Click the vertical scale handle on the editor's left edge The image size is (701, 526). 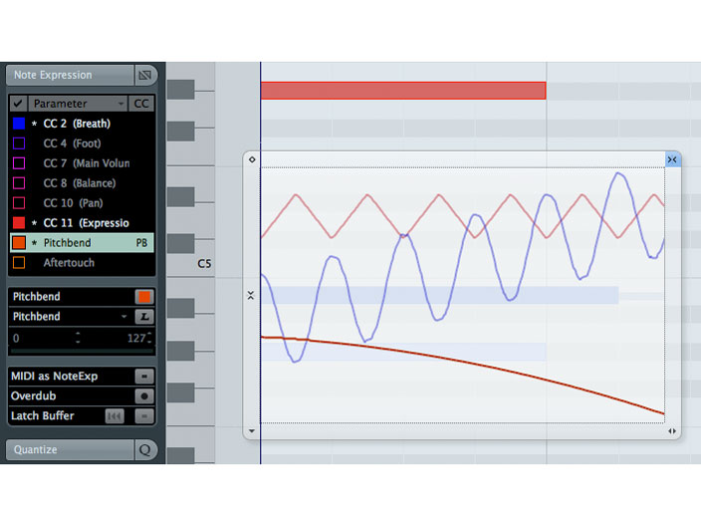coord(251,295)
